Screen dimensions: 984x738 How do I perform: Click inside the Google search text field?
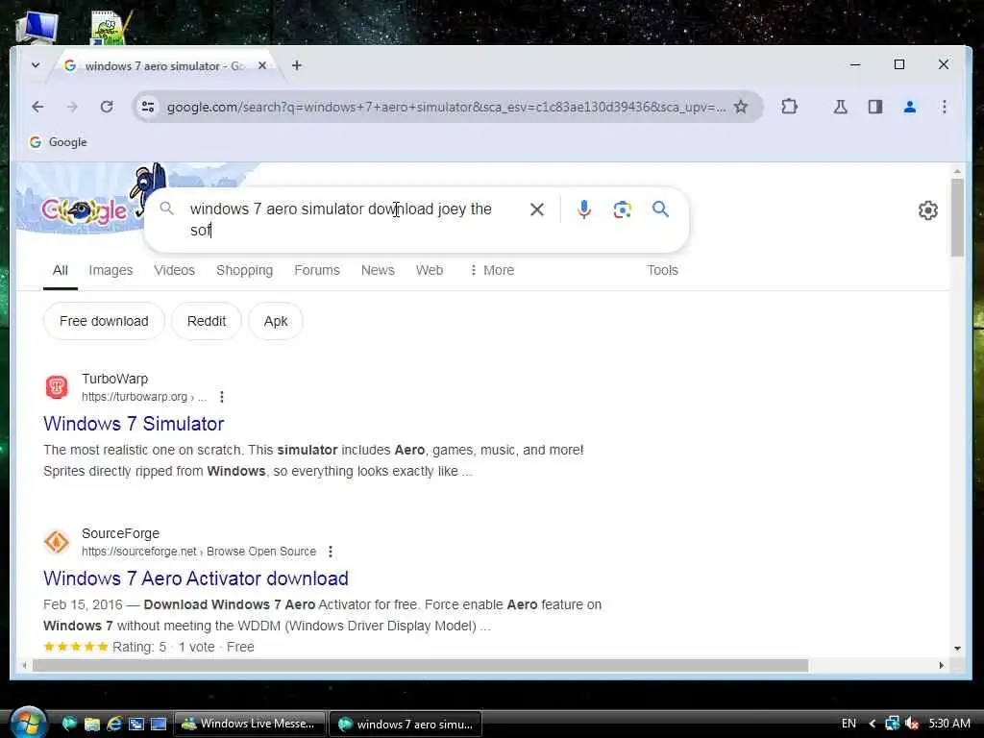click(352, 220)
